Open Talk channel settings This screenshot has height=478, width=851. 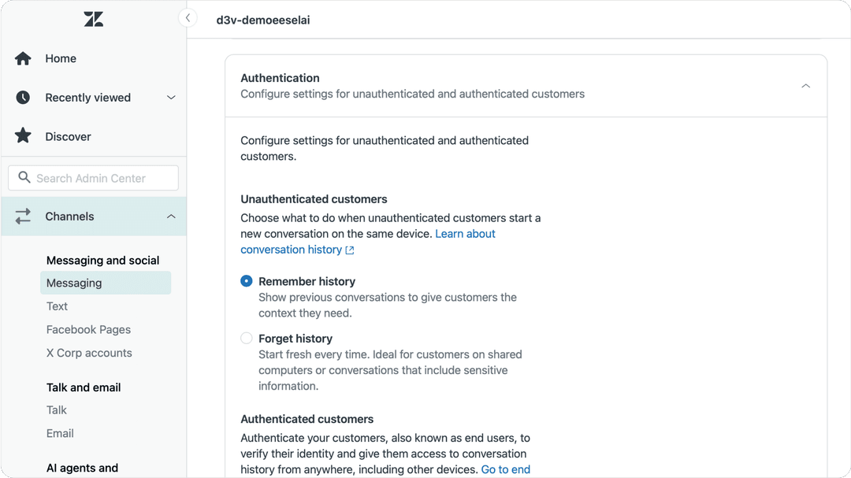(x=56, y=410)
